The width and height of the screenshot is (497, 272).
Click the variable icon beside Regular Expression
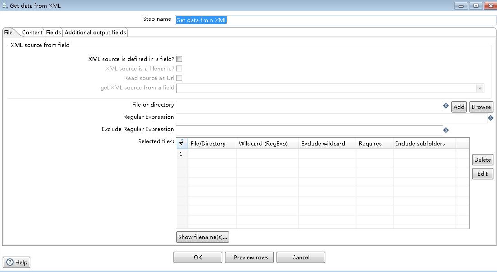point(491,117)
